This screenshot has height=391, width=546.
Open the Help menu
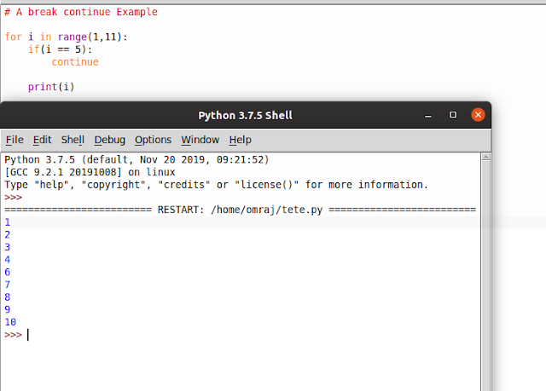click(241, 140)
